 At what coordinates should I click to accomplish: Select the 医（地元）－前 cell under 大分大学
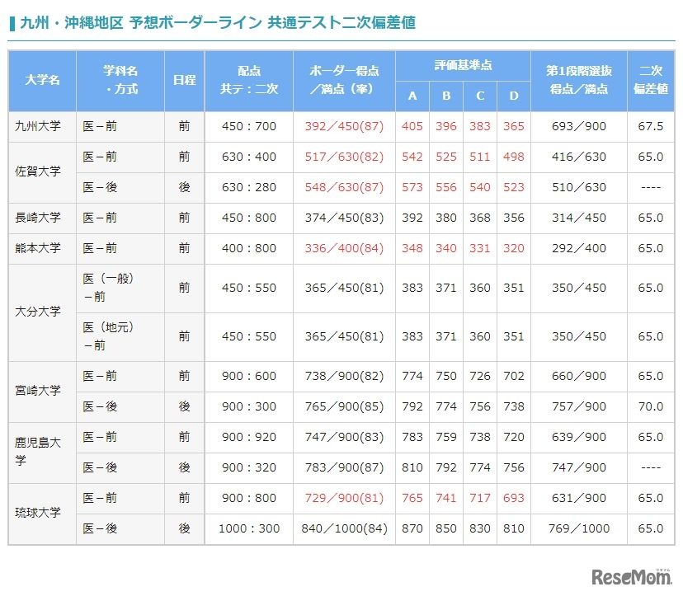(120, 334)
